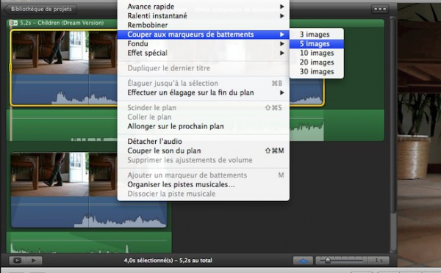Open the three-dots view options button

380,9
